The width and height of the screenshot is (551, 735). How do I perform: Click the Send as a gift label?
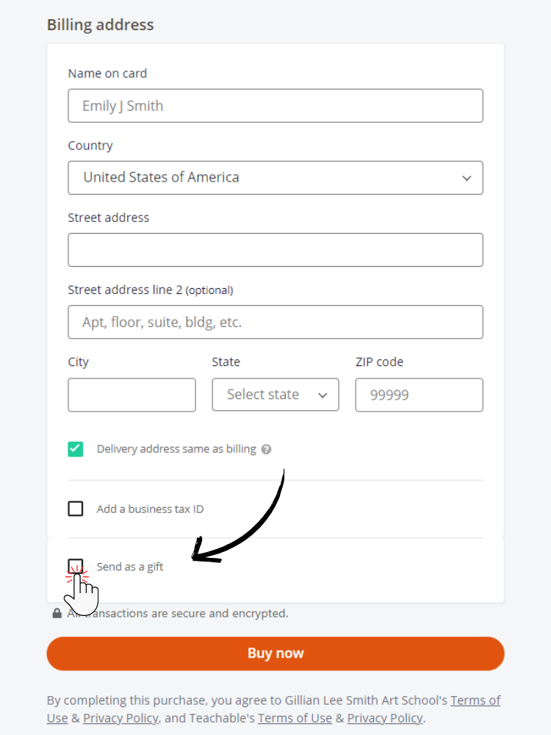tap(130, 567)
